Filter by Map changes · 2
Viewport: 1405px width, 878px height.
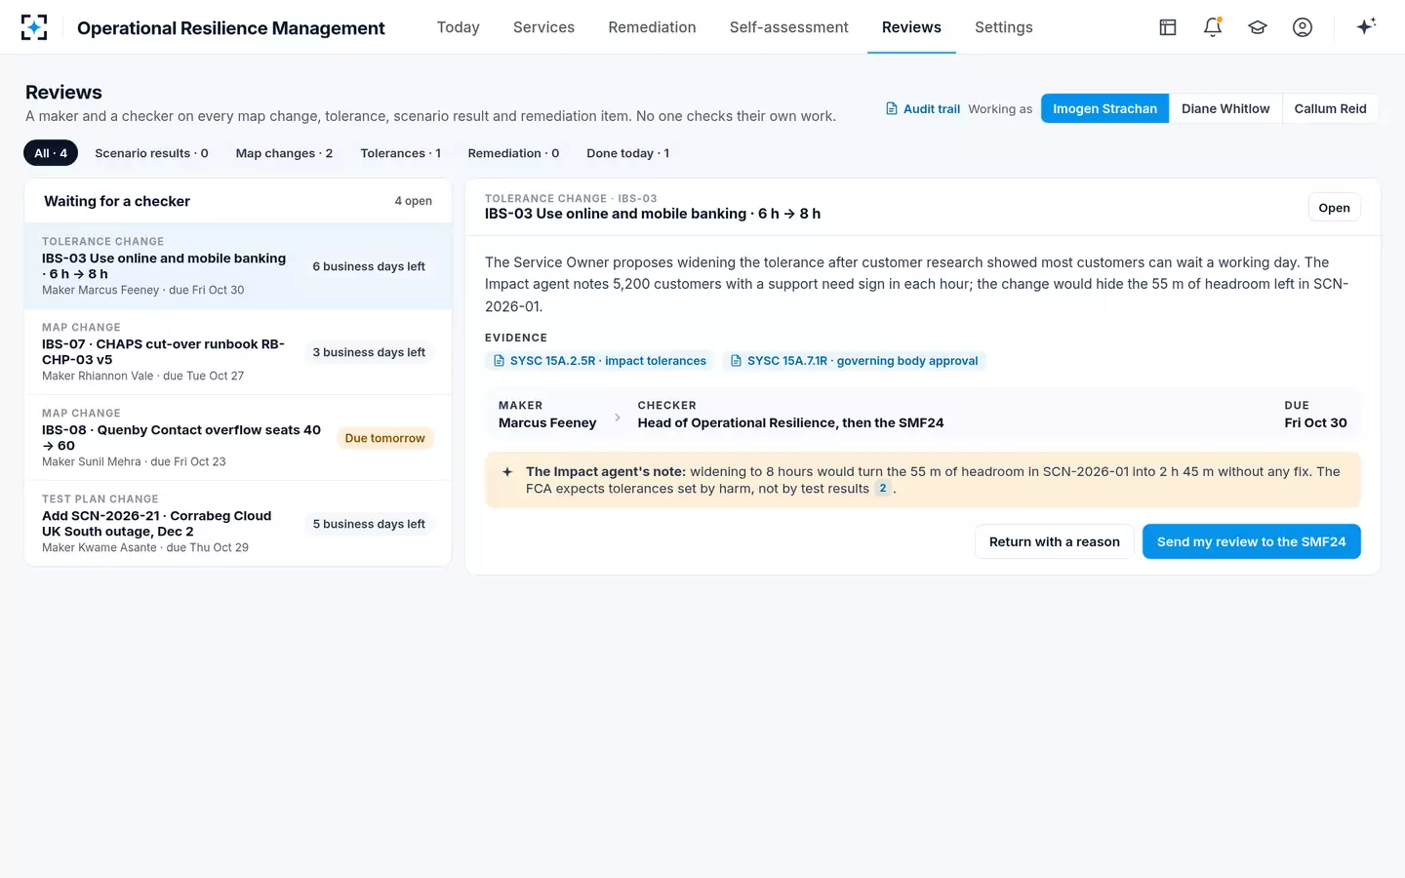284,153
